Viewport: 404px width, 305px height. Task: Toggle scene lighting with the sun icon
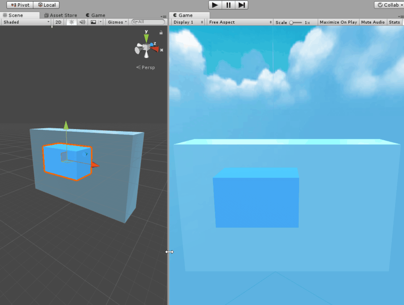pos(72,22)
